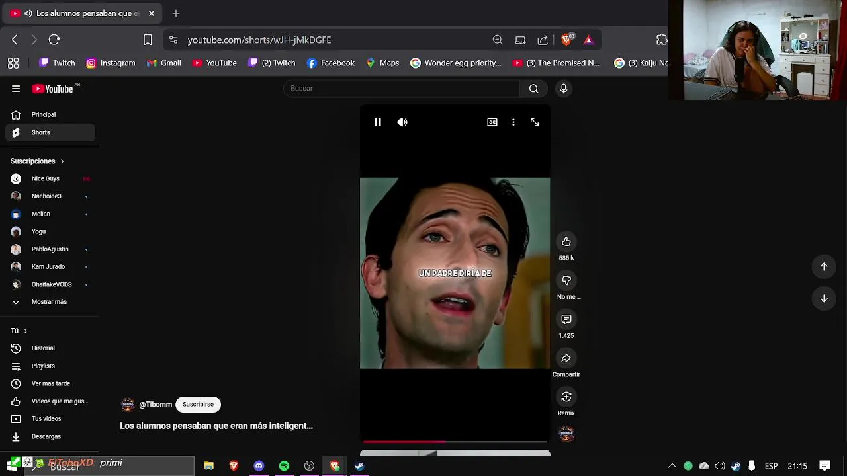Expand Mostrar más subscriptions
This screenshot has width=847, height=476.
[50, 302]
